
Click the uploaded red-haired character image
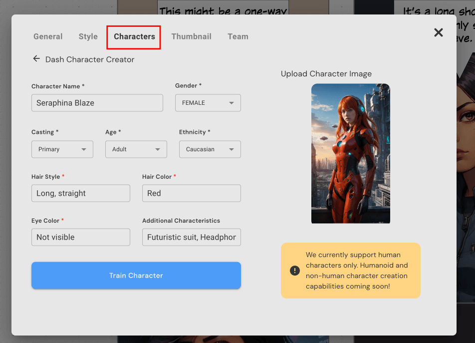350,153
